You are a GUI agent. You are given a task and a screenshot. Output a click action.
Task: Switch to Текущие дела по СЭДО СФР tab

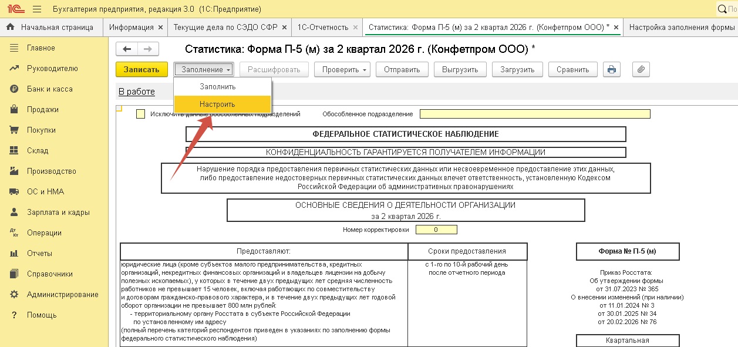(x=230, y=27)
